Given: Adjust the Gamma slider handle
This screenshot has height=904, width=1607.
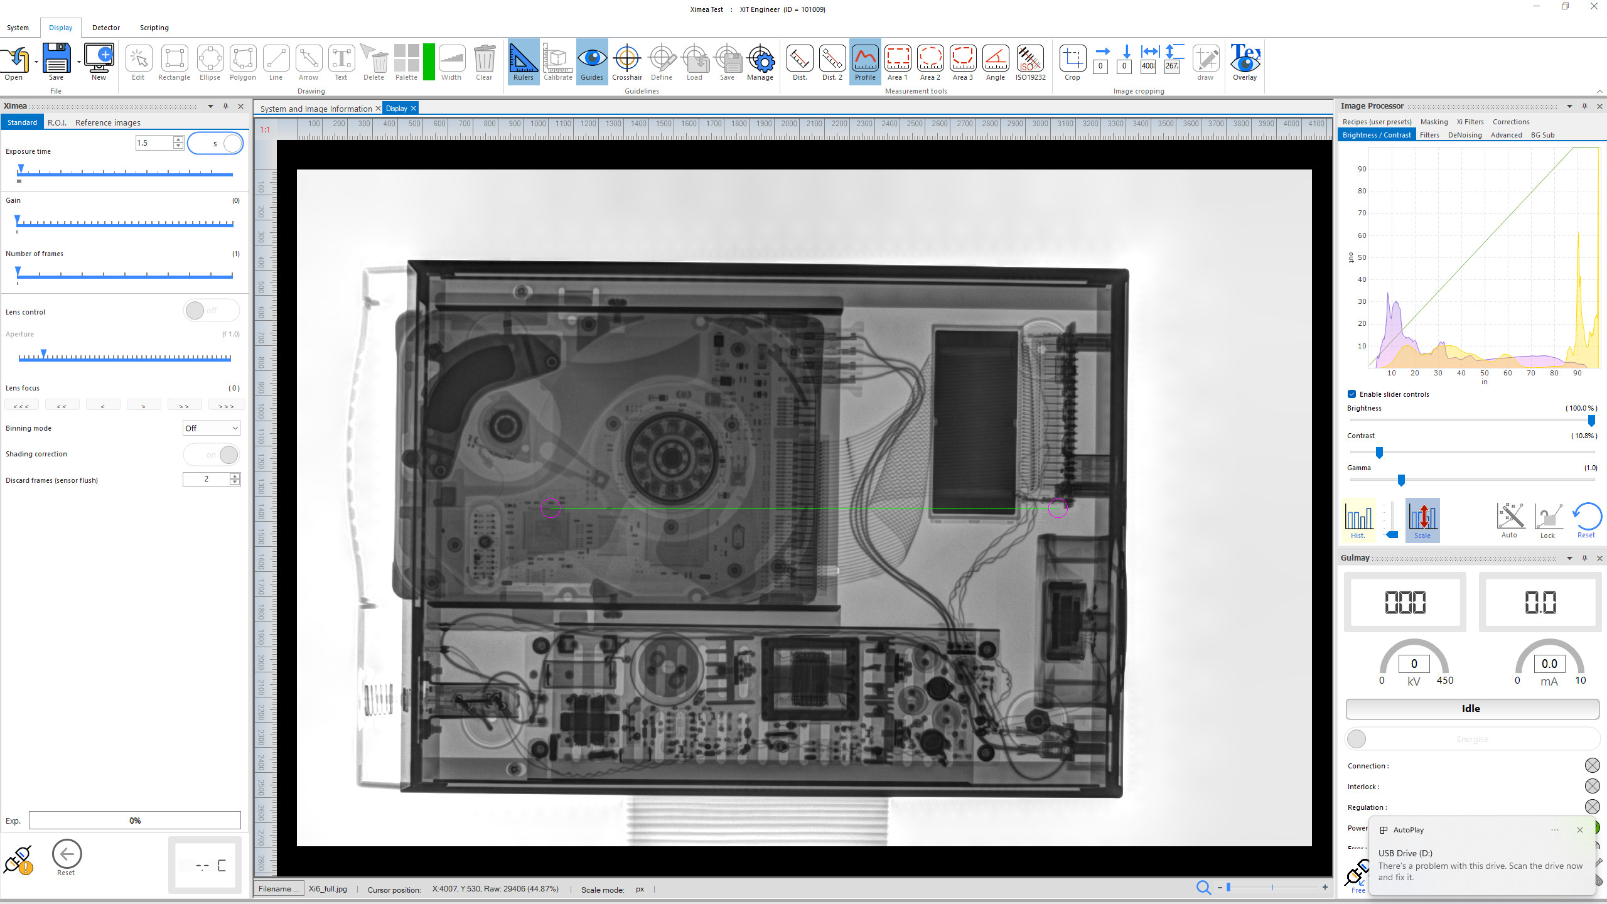Looking at the screenshot, I should click(x=1401, y=480).
